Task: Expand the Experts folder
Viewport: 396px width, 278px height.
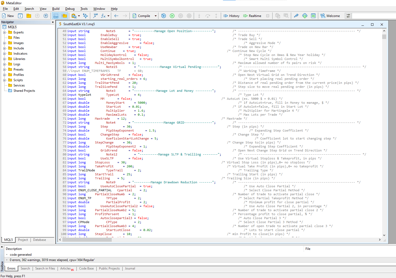Action: click(x=4, y=32)
